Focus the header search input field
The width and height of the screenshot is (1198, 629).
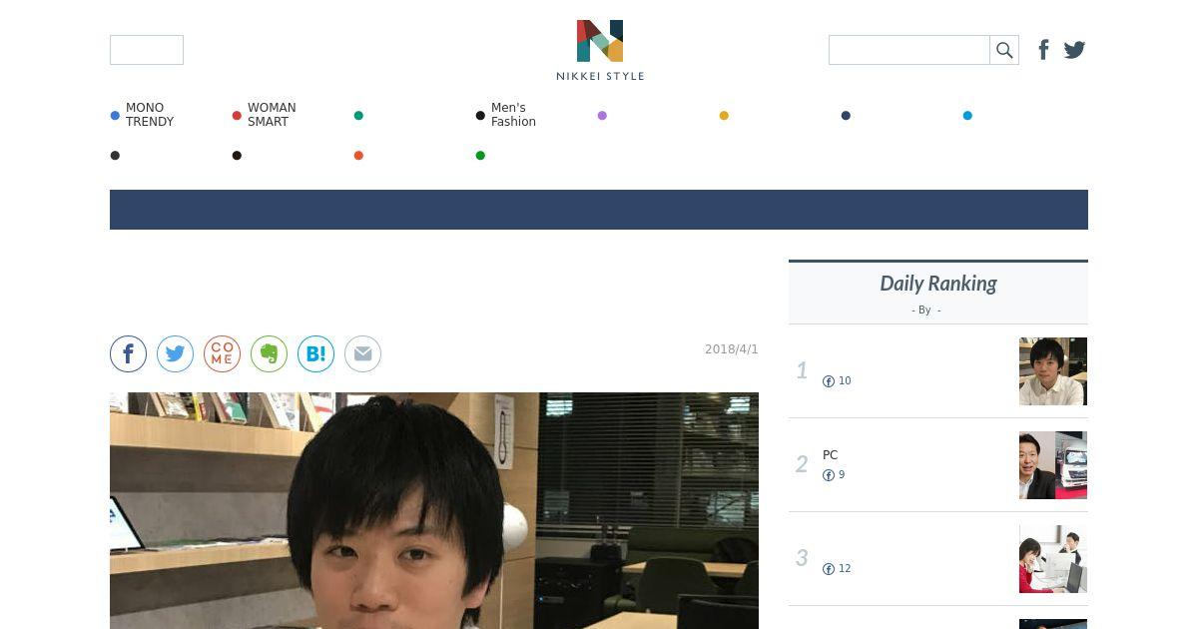[x=909, y=50]
